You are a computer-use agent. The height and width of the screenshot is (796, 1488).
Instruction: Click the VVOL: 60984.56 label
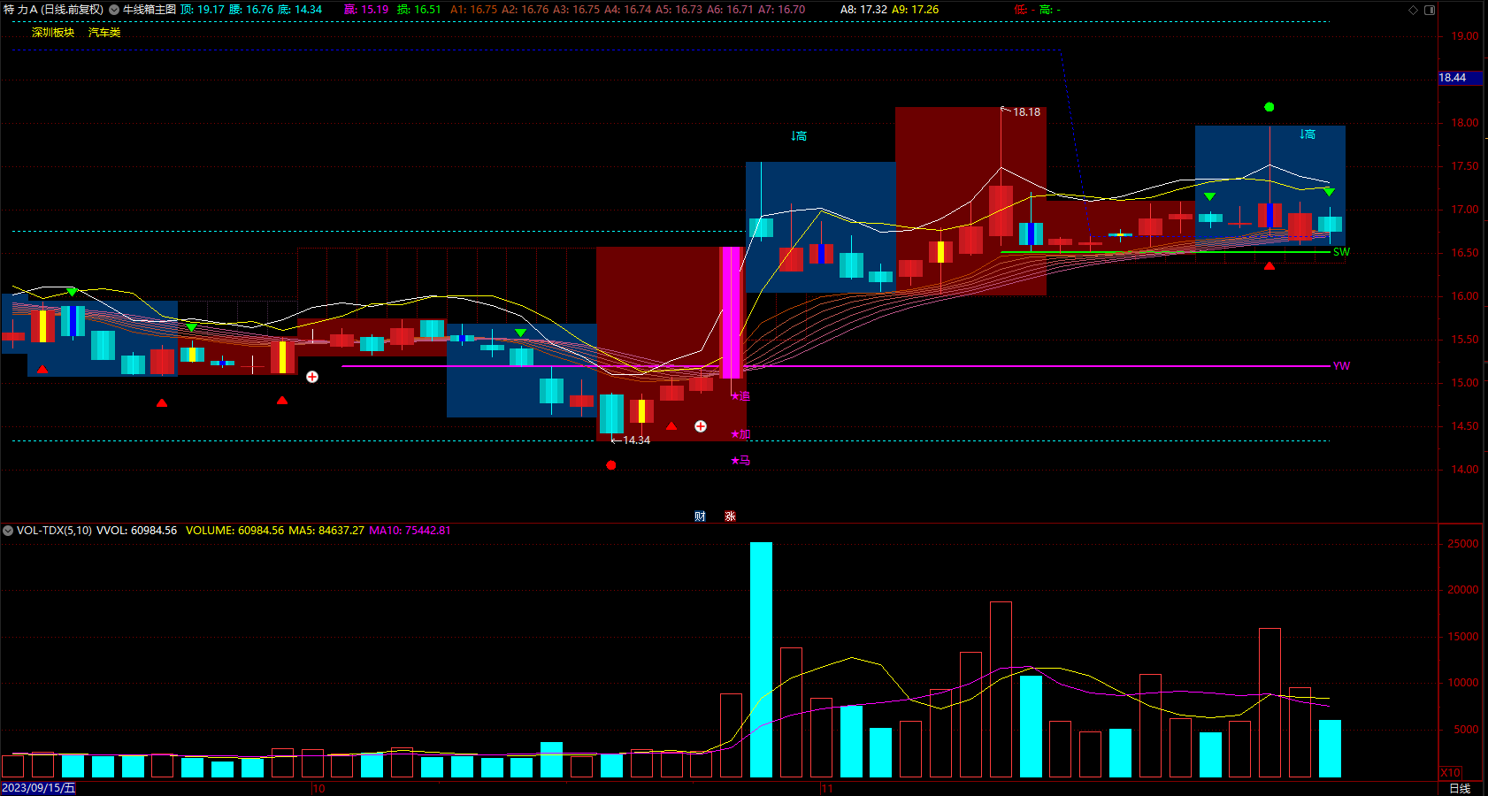(x=136, y=531)
